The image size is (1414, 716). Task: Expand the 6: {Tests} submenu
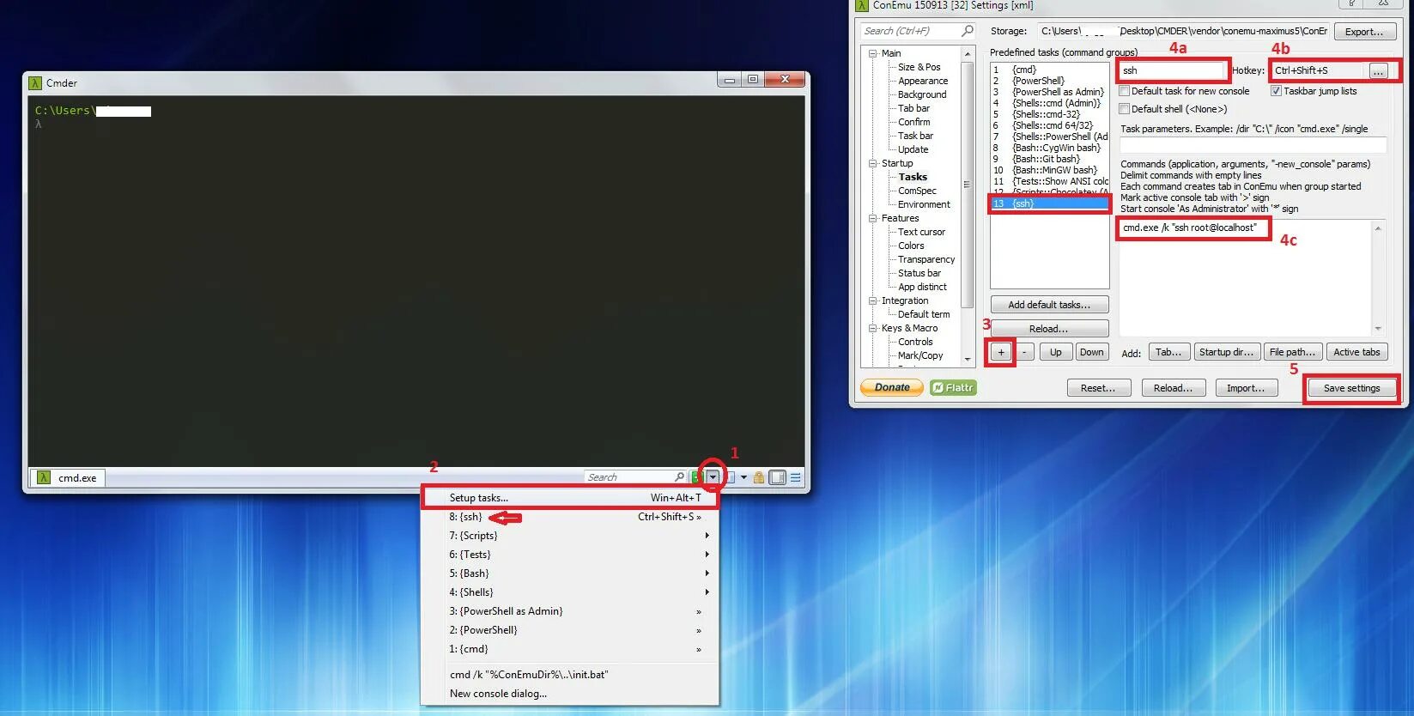[570, 555]
